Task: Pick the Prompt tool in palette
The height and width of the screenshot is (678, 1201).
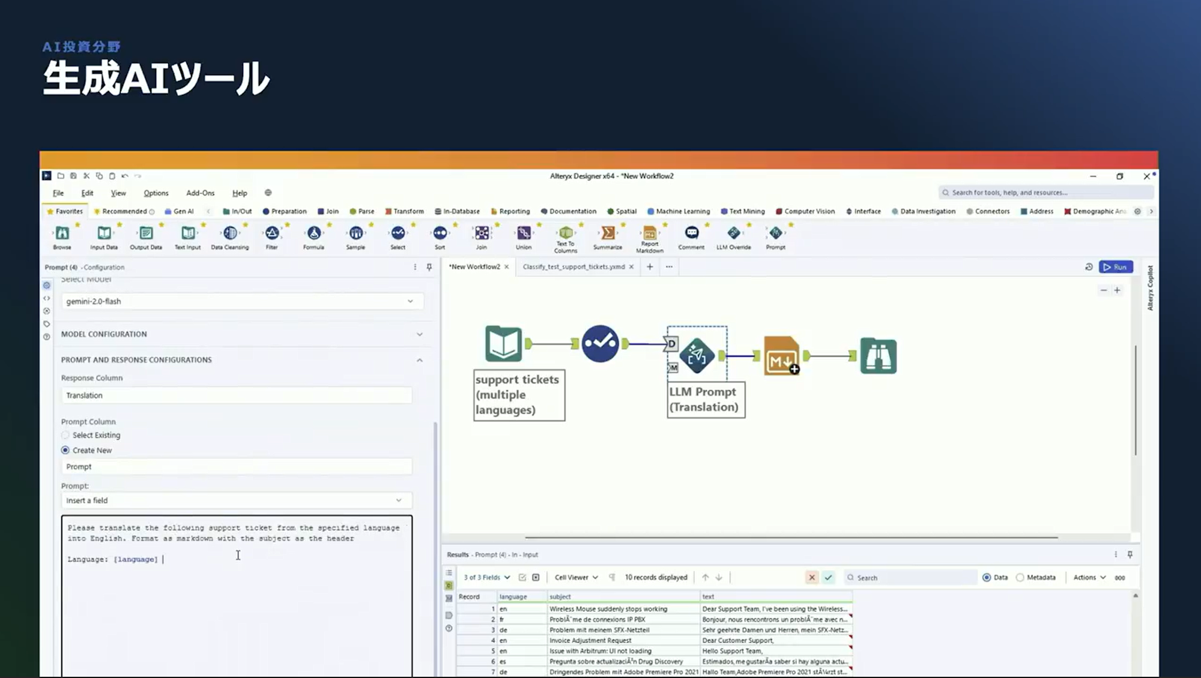Action: 775,237
